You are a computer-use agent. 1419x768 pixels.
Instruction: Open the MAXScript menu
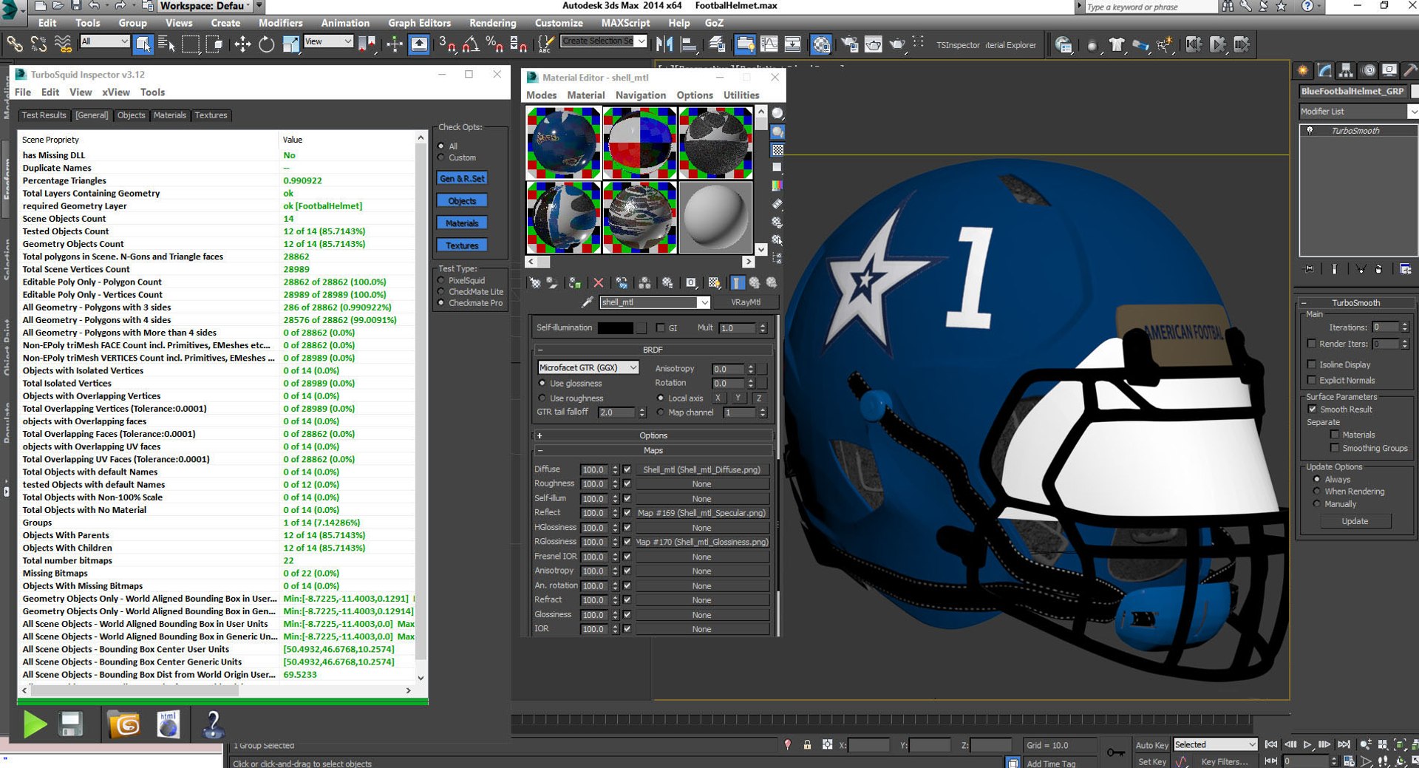pyautogui.click(x=625, y=23)
